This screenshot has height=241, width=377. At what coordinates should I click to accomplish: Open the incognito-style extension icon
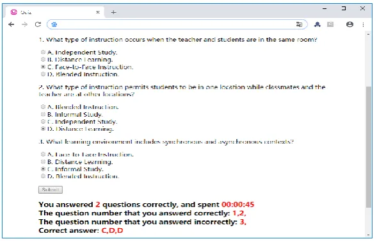coord(317,24)
